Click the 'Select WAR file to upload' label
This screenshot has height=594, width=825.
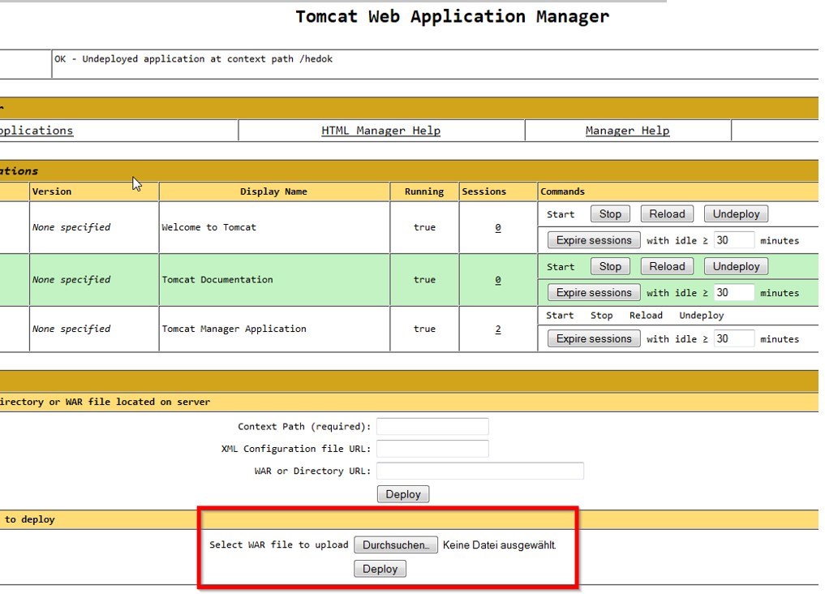279,544
